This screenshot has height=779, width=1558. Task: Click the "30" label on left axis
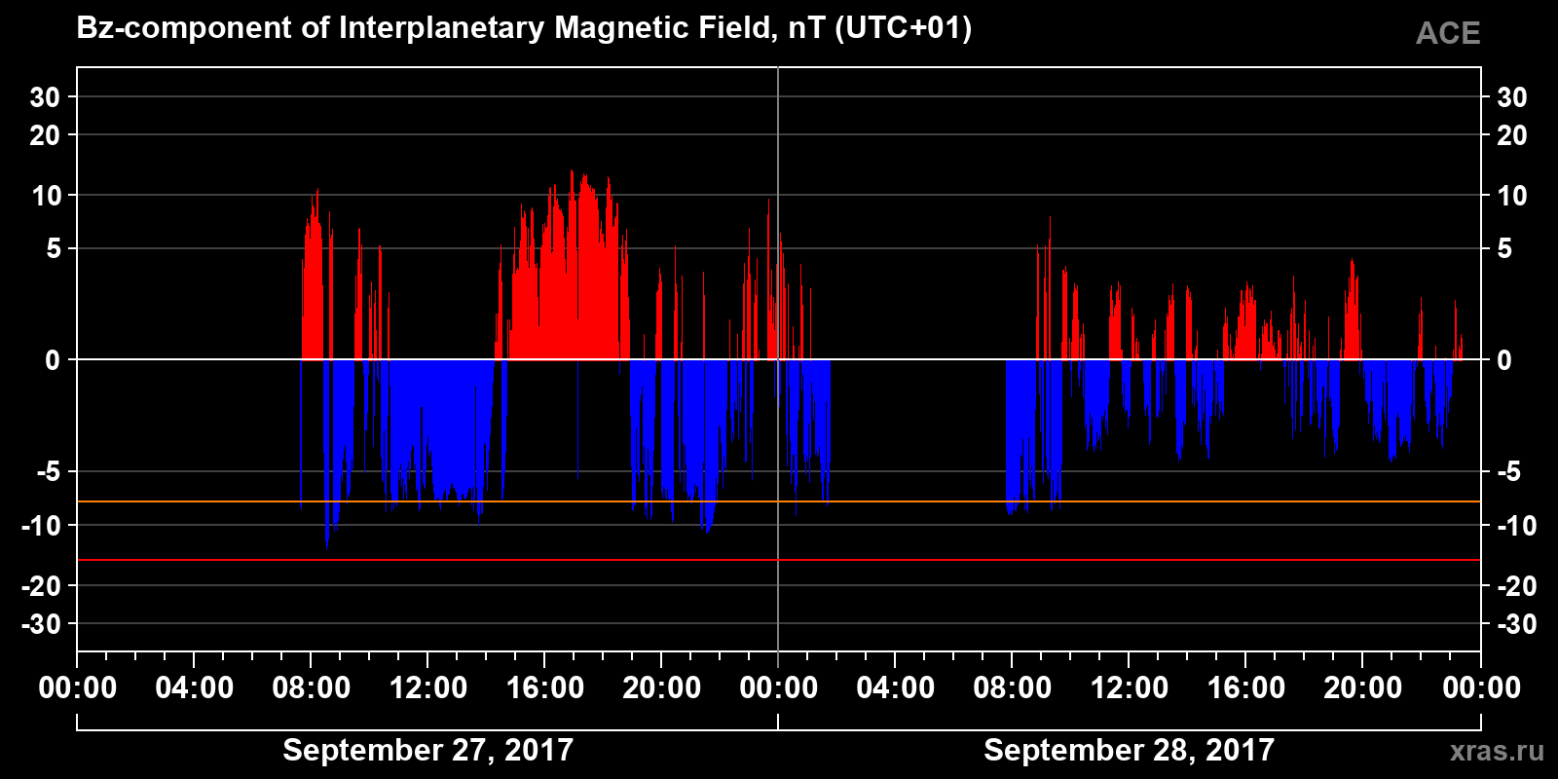coord(45,97)
